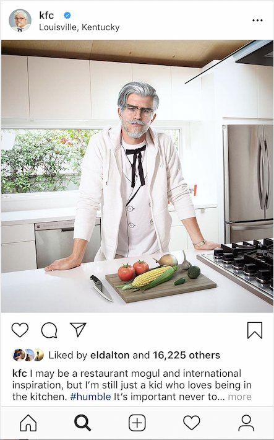Like the post with the heart icon
This screenshot has width=274, height=440.
(x=20, y=330)
